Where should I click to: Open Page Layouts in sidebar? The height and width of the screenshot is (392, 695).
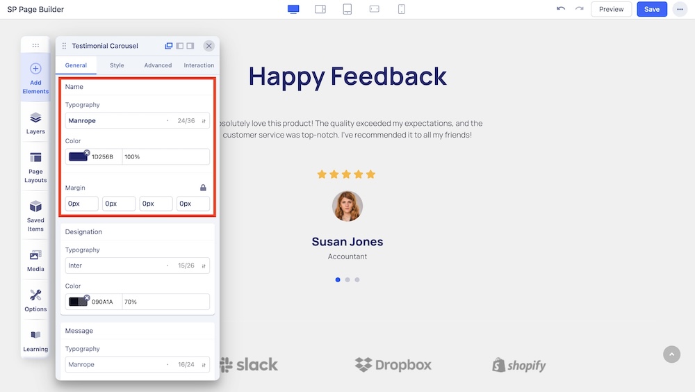pos(35,166)
